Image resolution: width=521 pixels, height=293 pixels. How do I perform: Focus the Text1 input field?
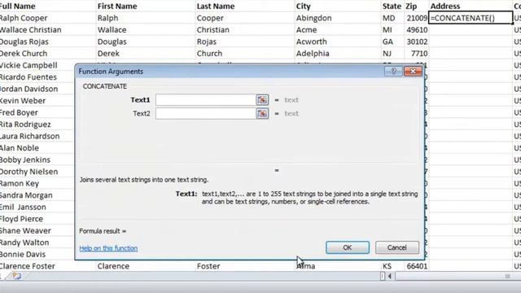[206, 100]
